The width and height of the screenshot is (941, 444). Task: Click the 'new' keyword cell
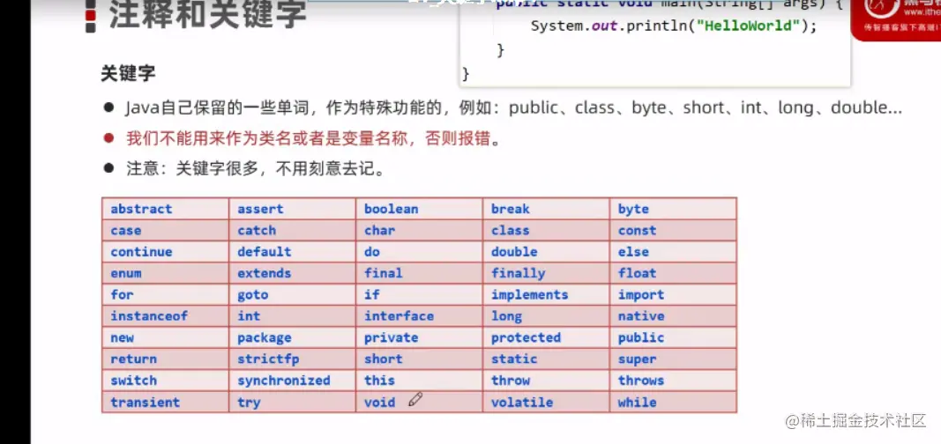(x=165, y=338)
